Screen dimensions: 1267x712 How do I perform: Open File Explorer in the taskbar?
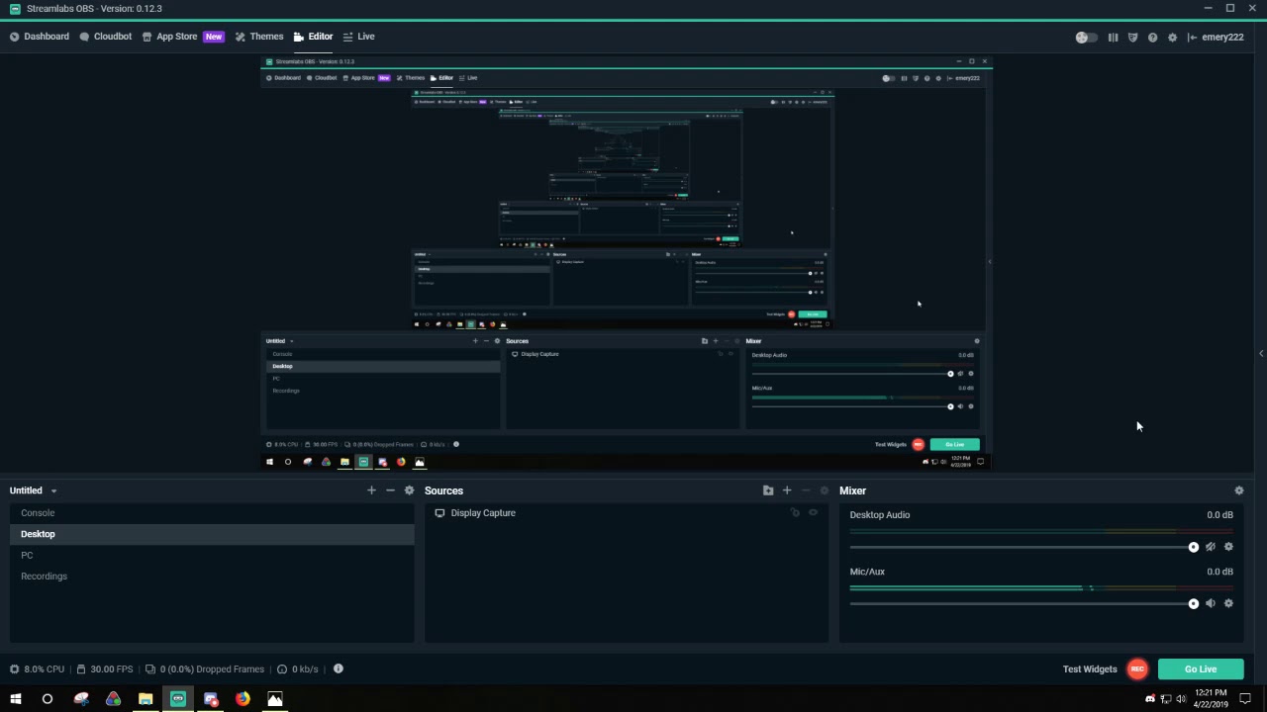click(x=146, y=699)
